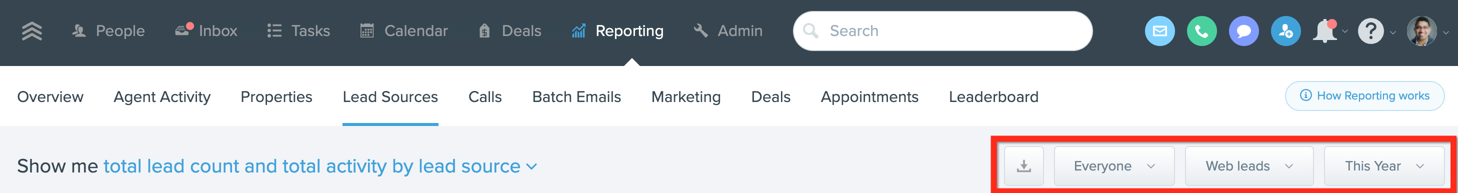Open the user profile avatar menu

(1421, 31)
